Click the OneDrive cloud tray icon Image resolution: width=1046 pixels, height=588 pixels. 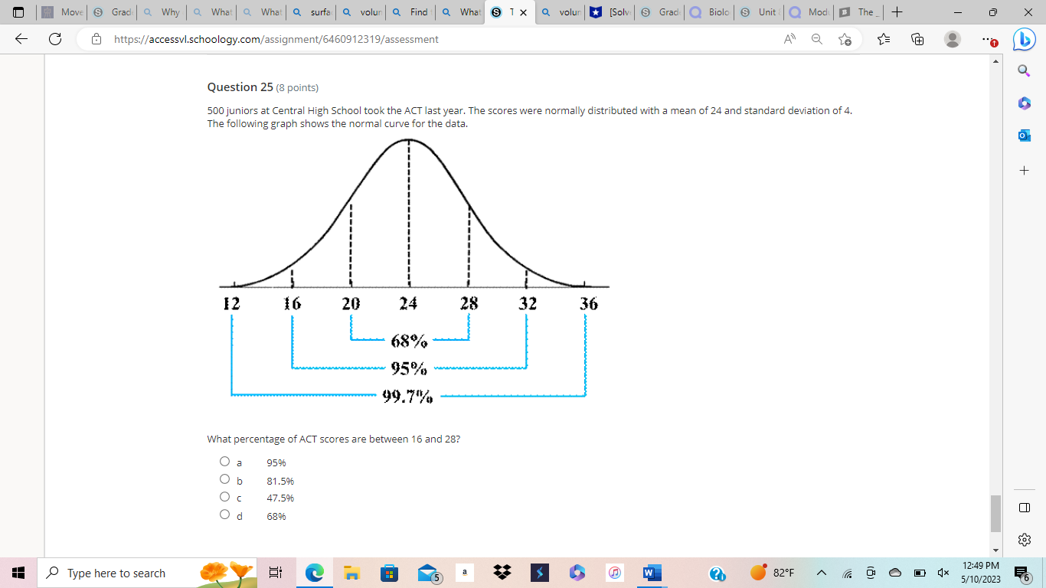point(895,573)
